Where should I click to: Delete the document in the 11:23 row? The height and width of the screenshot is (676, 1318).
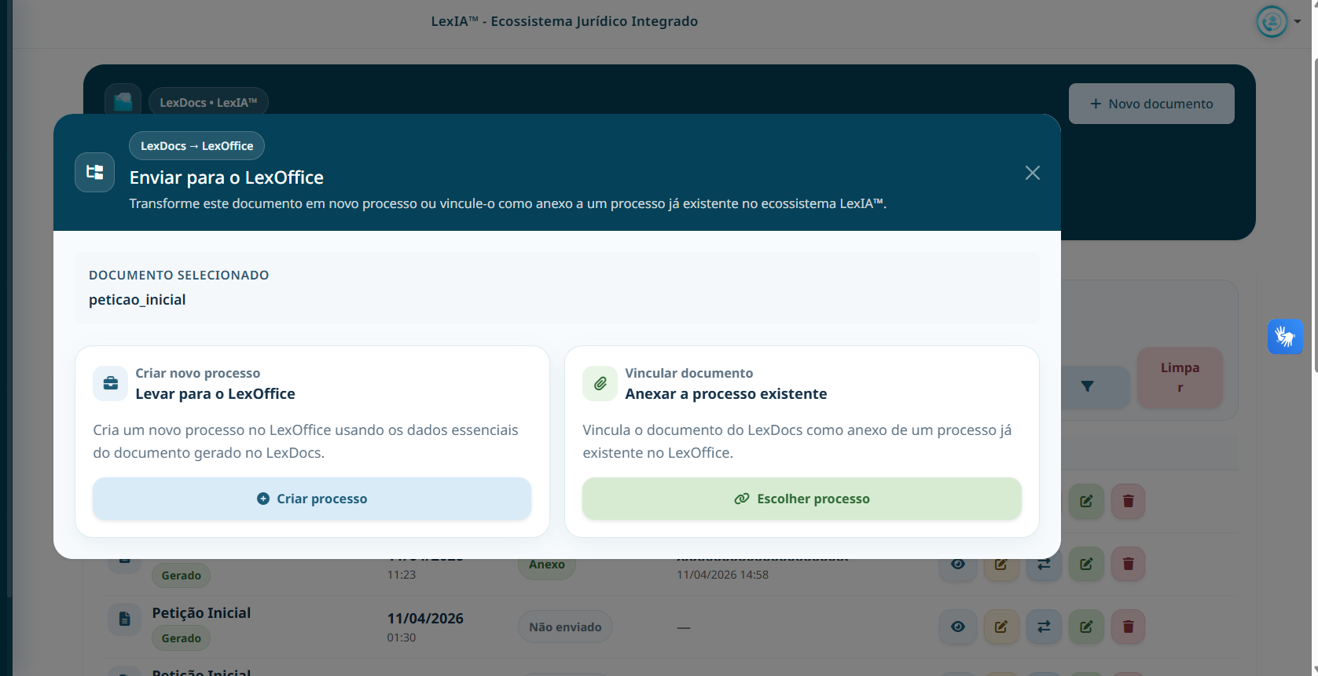click(1129, 564)
